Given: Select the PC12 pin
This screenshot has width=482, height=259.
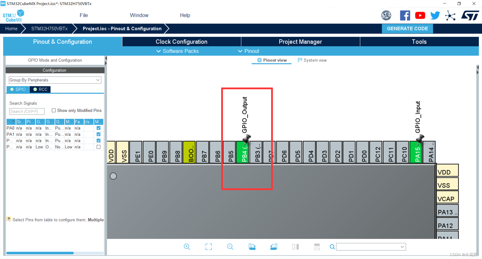Looking at the screenshot, I should 376,152.
